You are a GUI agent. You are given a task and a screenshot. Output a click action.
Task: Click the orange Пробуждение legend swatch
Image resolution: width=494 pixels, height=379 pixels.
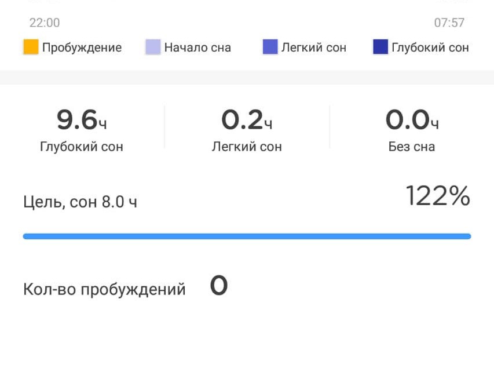pyautogui.click(x=31, y=48)
